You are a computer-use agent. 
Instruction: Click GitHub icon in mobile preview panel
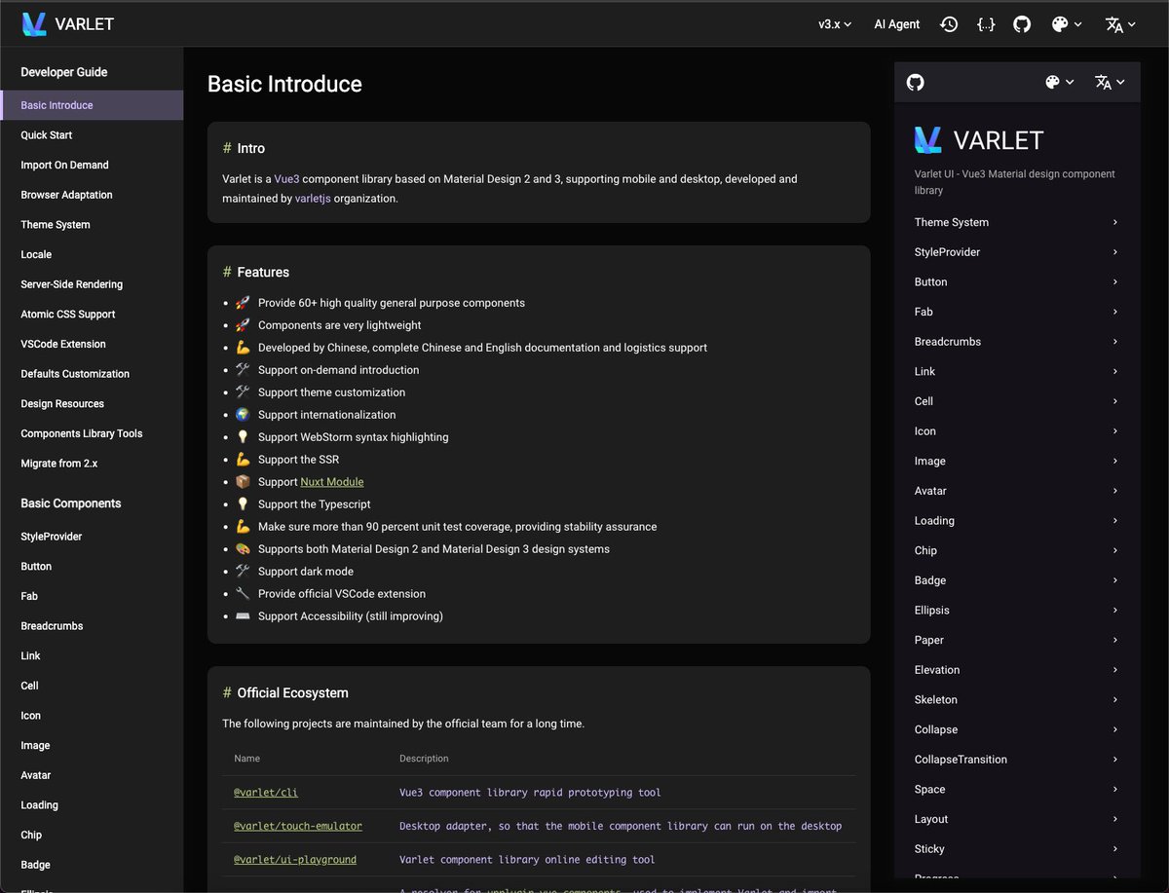pos(915,82)
